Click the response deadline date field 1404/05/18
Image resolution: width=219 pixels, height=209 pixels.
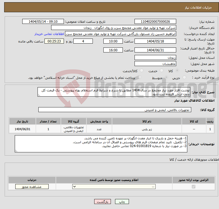pyautogui.click(x=155, y=41)
